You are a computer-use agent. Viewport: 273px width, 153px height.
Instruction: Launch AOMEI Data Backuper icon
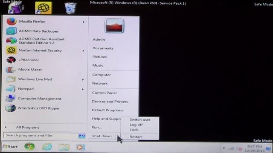(12, 31)
